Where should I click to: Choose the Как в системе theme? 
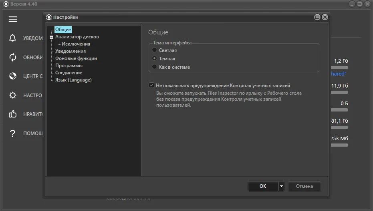(155, 67)
